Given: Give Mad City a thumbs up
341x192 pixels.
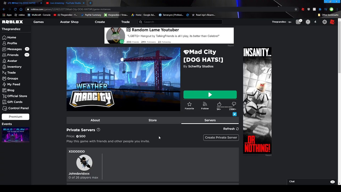Looking at the screenshot, I should [x=219, y=104].
